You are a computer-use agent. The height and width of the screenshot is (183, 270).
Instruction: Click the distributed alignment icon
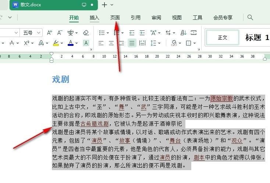pyautogui.click(x=142, y=43)
